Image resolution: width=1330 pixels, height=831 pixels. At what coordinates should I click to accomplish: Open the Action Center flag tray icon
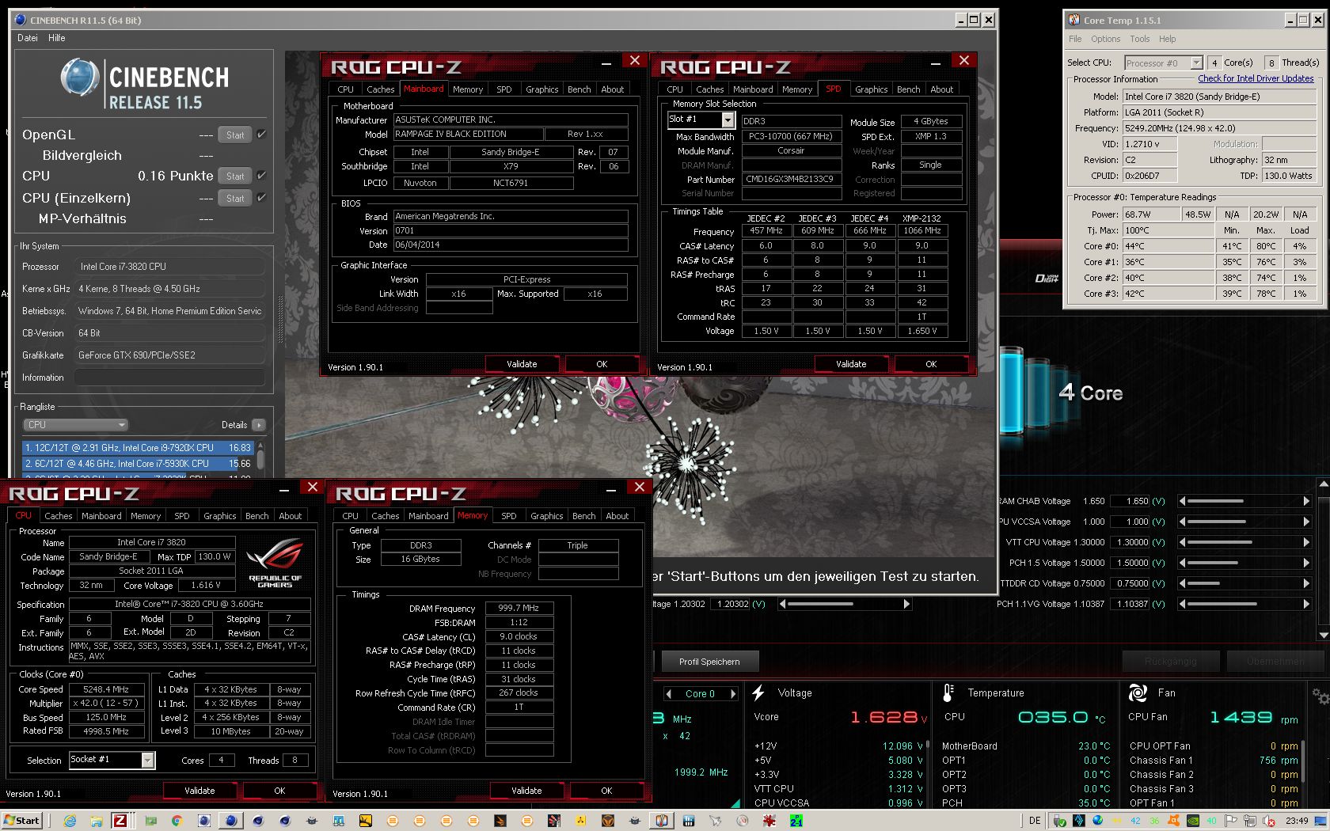coord(1230,821)
